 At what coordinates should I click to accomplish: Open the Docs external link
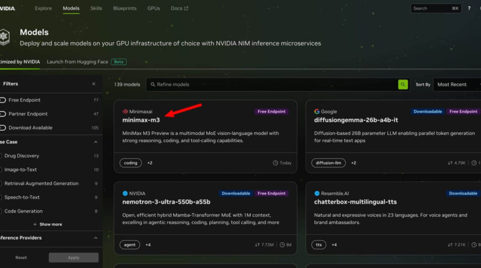coord(179,8)
